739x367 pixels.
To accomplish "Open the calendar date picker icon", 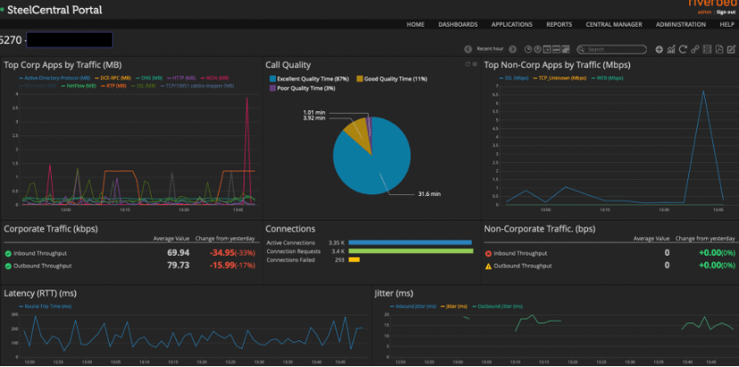I will pyautogui.click(x=547, y=49).
